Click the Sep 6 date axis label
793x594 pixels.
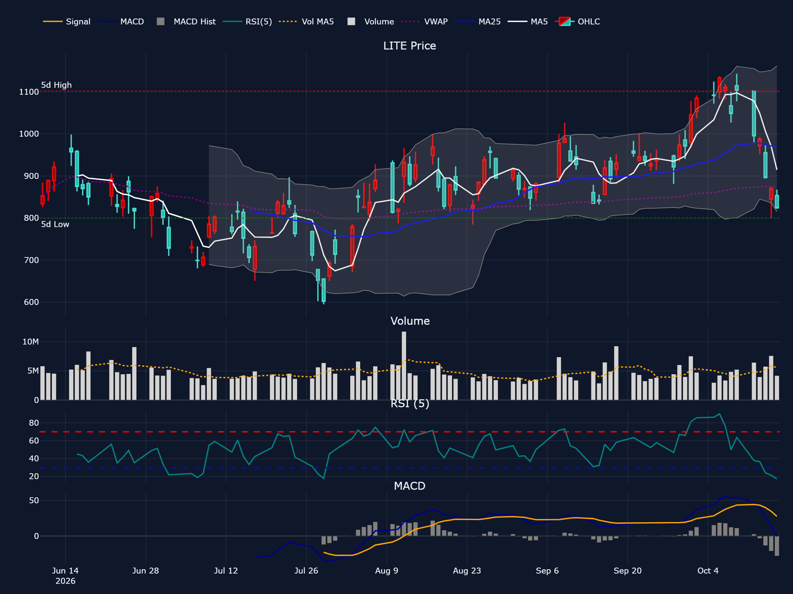tap(547, 571)
